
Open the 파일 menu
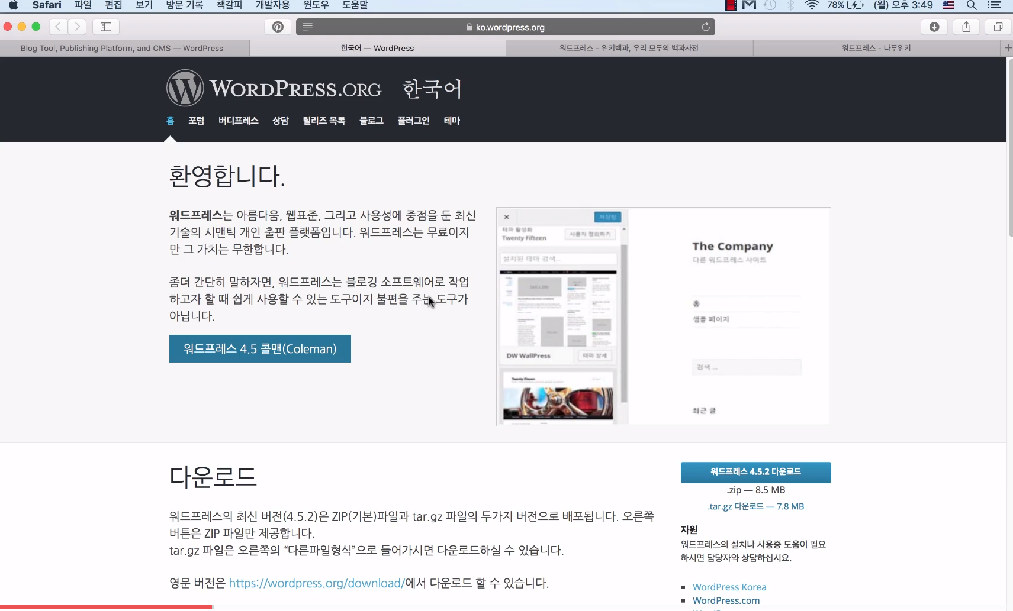point(83,5)
